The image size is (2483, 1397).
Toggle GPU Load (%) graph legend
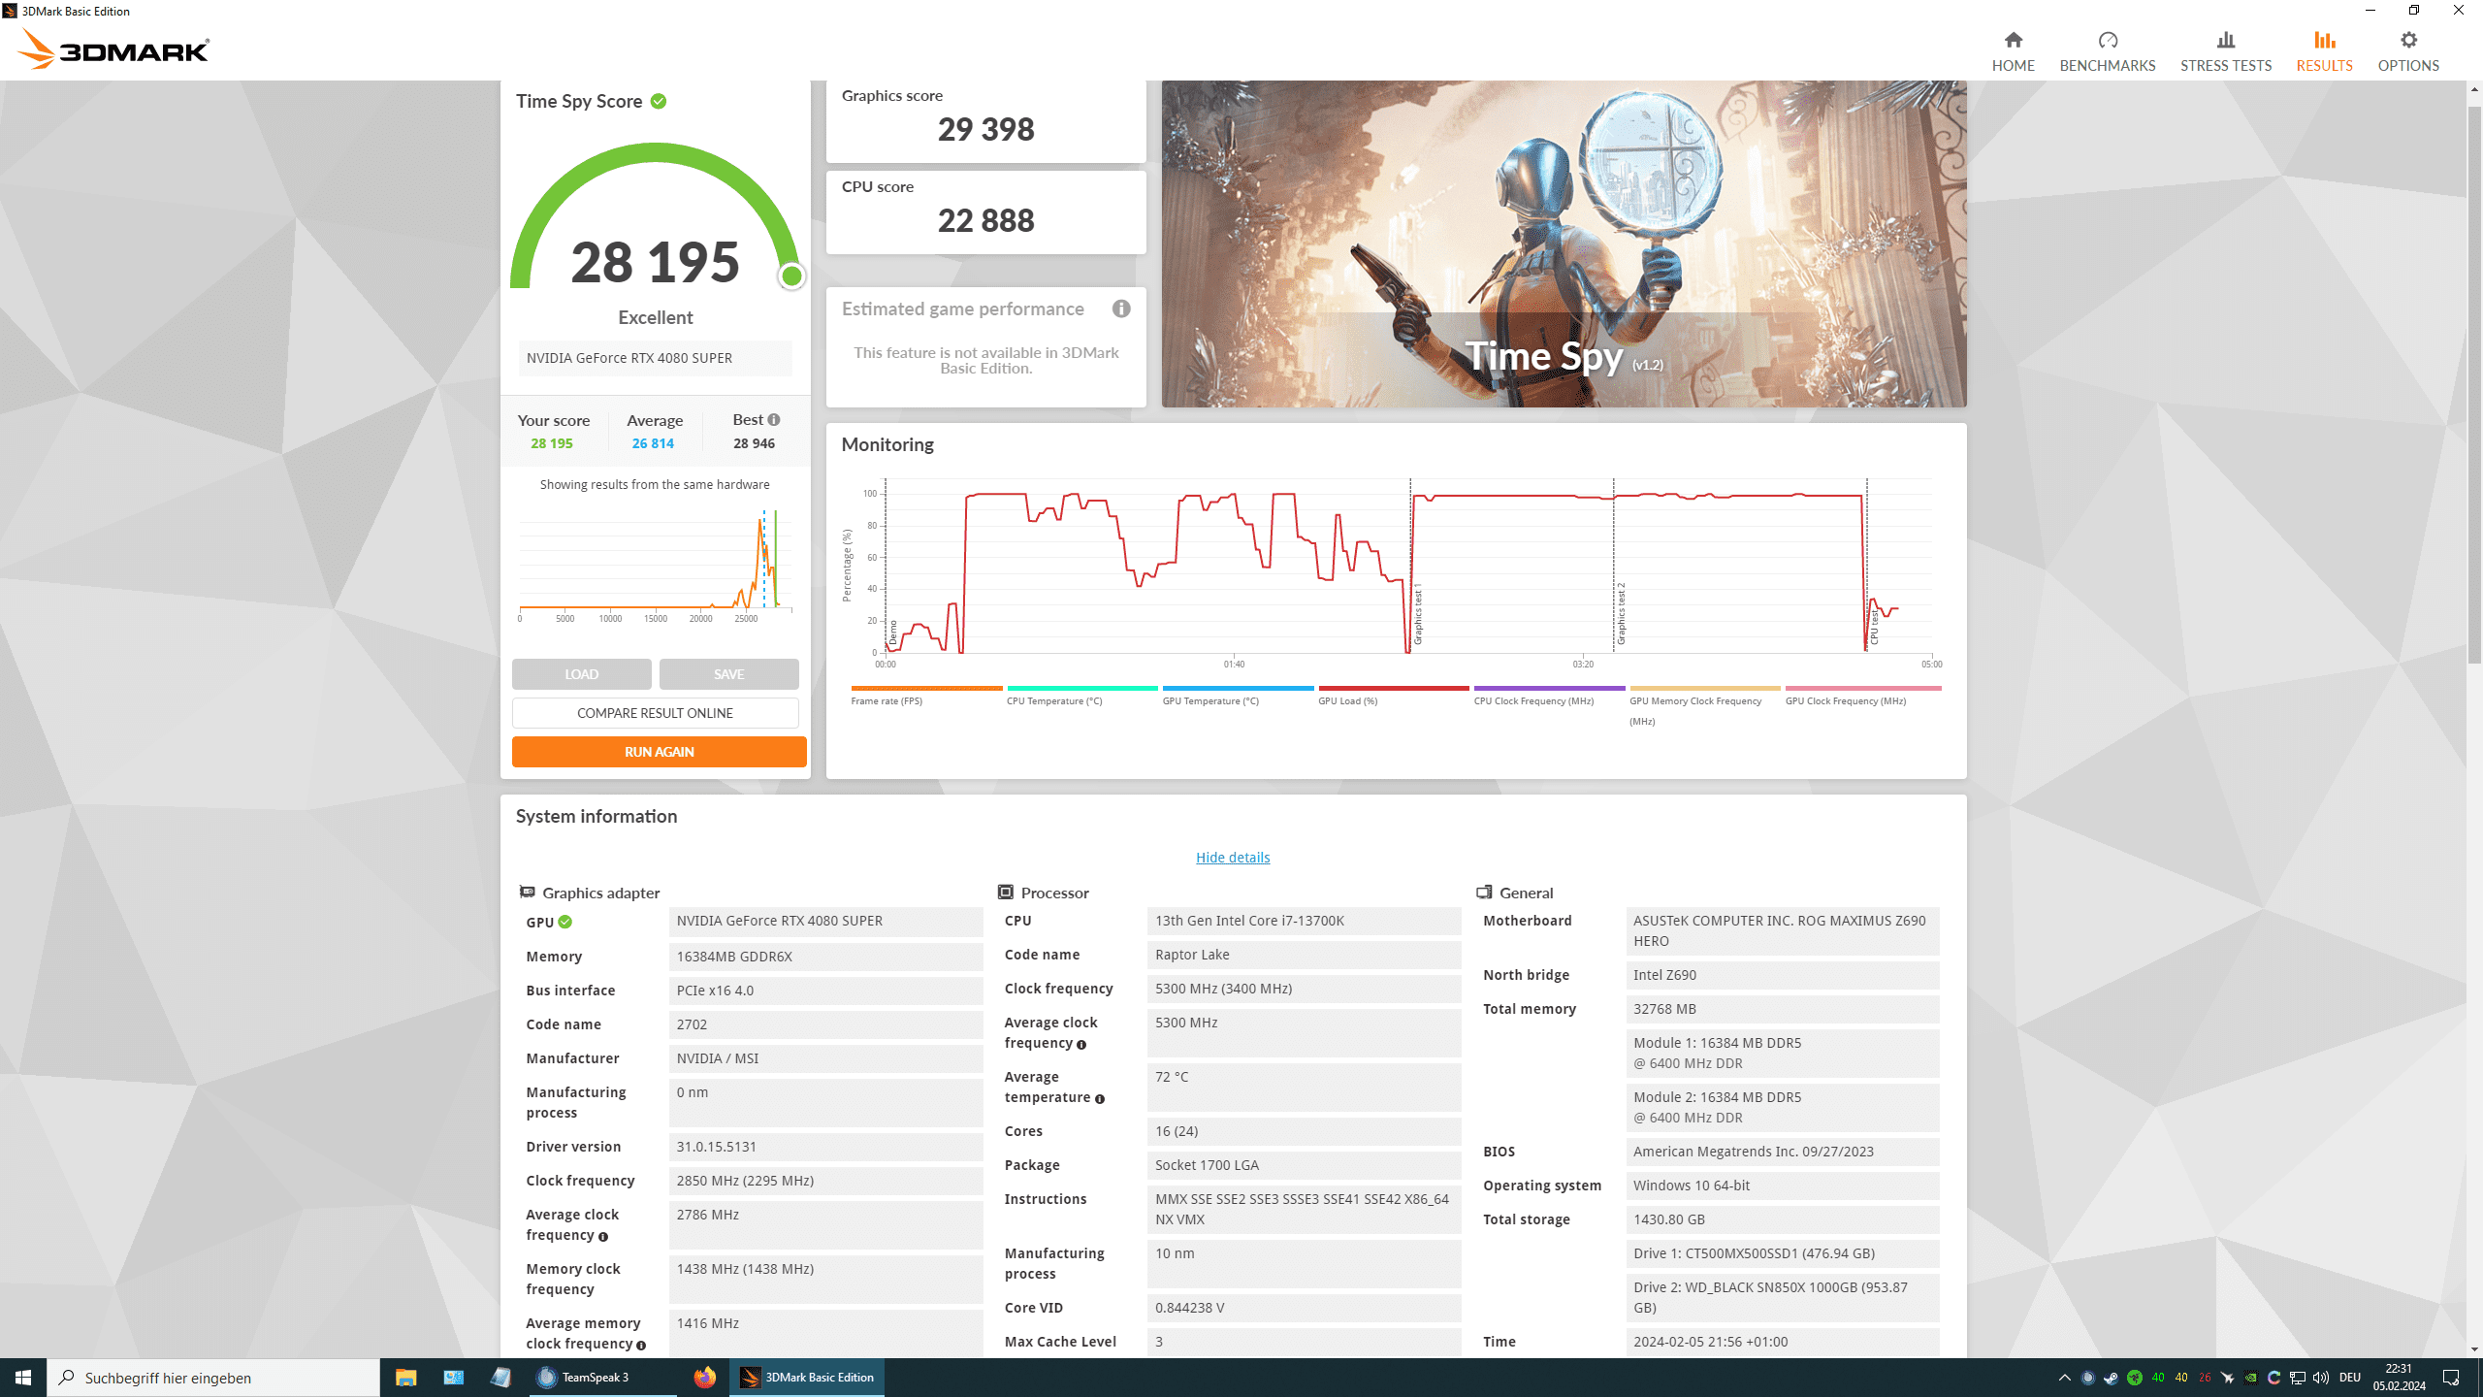[x=1394, y=696]
